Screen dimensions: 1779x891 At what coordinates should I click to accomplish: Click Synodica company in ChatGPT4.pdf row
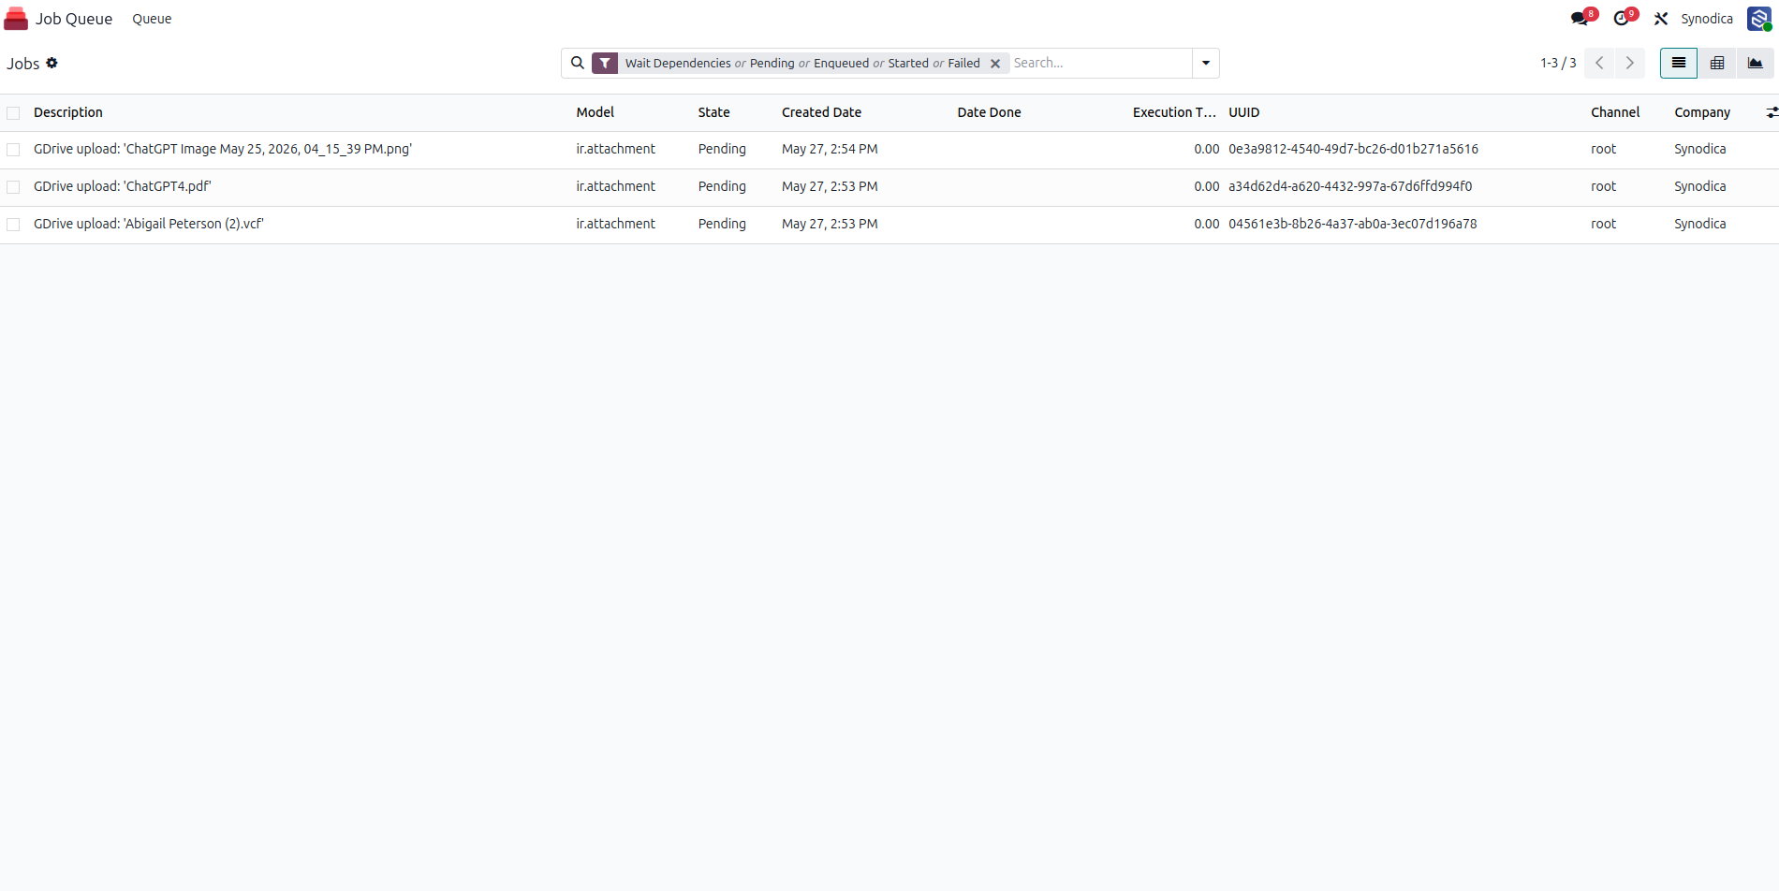(x=1699, y=186)
